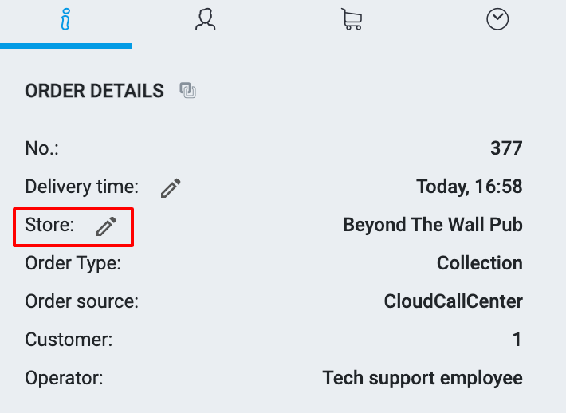Edit store with pencil icon
Screen dimensions: 566x413
click(x=106, y=226)
